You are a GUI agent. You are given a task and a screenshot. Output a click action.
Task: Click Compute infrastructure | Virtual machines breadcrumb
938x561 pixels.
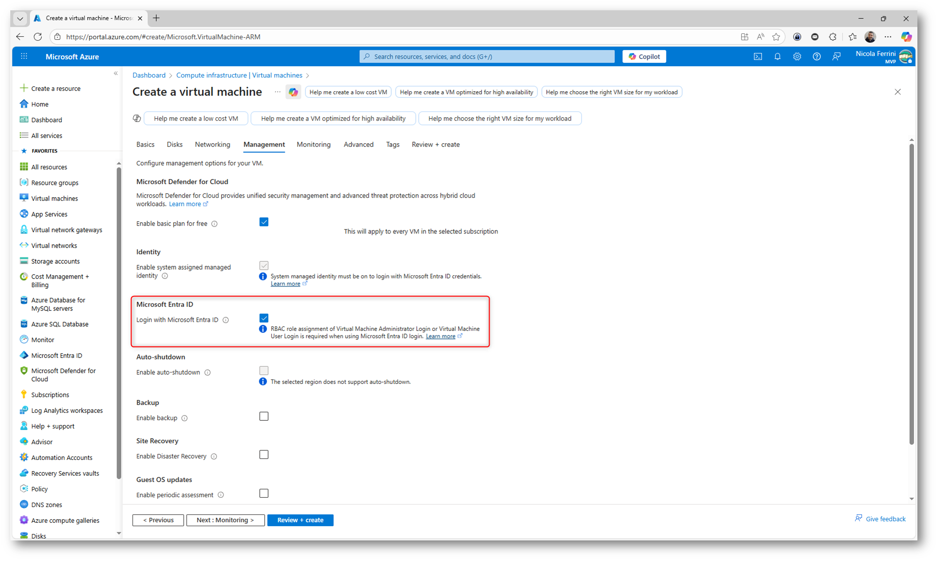pos(239,75)
